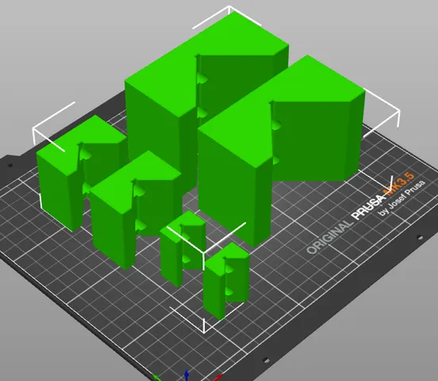The image size is (438, 381).
Task: Click the screw hole near the bed's bottom edge
Action: tap(266, 360)
